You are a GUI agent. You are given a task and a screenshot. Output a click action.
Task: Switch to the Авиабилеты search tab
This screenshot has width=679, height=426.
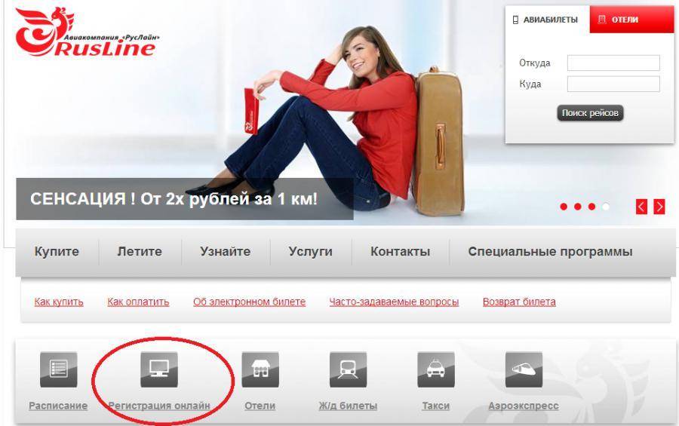tap(547, 20)
